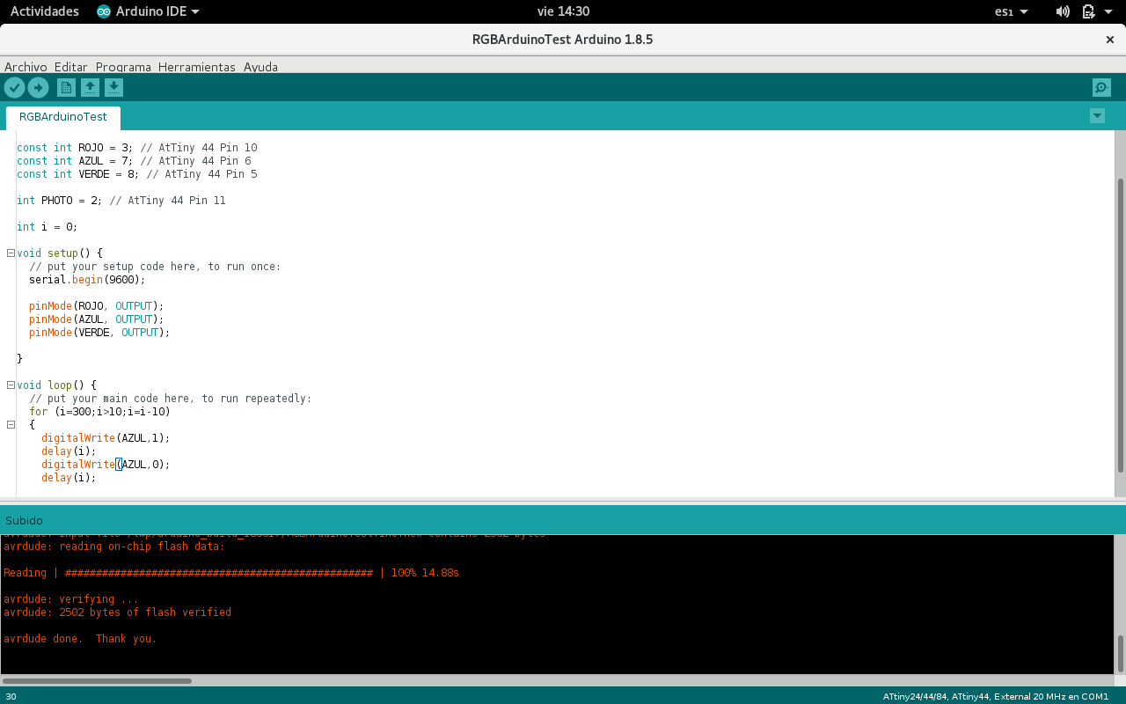Image resolution: width=1126 pixels, height=704 pixels.
Task: Click the Verify (checkmark) toolbar button
Action: click(x=14, y=87)
